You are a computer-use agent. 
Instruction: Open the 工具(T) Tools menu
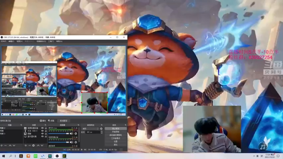(x=51, y=41)
